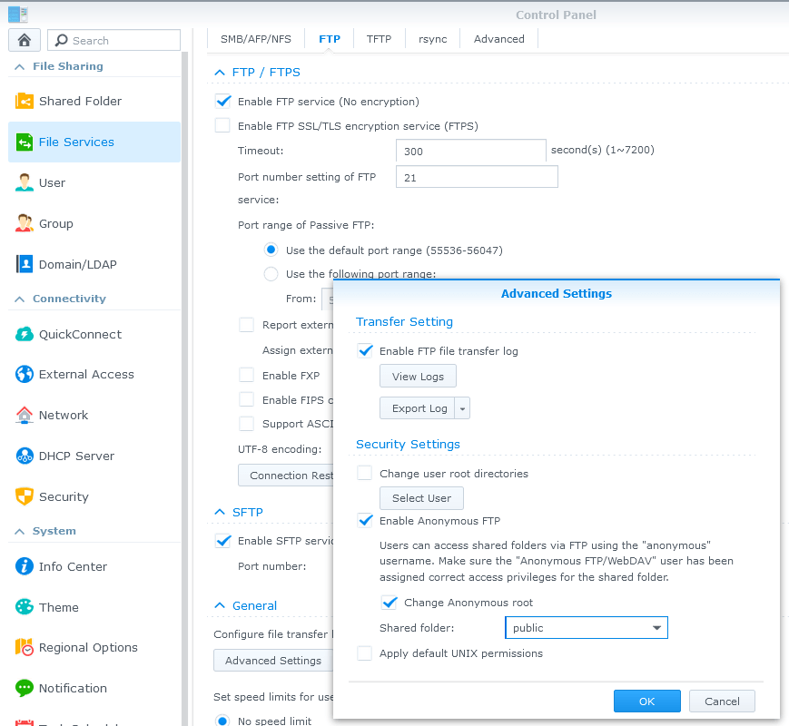Screen dimensions: 789x726
Task: Enable FTP SSL/TLS encryption service checkbox
Action: pyautogui.click(x=222, y=126)
